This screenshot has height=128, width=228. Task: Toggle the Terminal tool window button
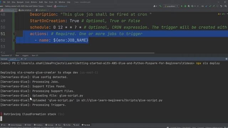point(86,125)
